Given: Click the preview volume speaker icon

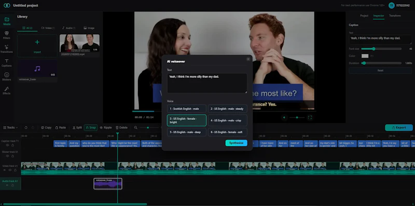Looking at the screenshot, I should click(x=284, y=118).
